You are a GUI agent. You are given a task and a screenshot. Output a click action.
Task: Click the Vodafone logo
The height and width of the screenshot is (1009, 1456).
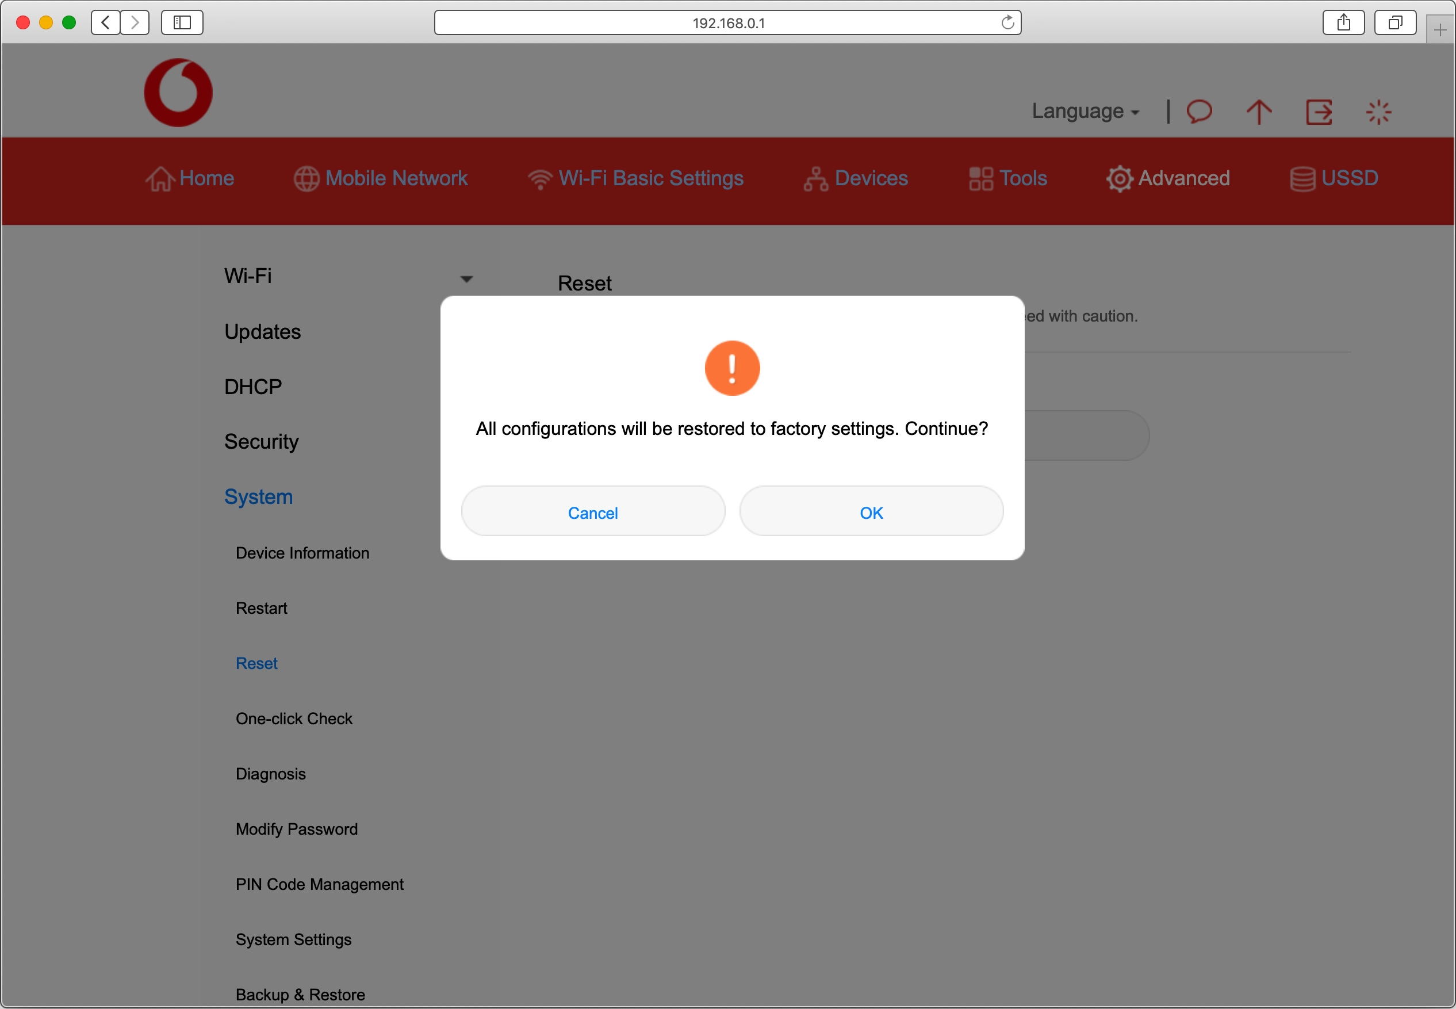click(x=178, y=93)
